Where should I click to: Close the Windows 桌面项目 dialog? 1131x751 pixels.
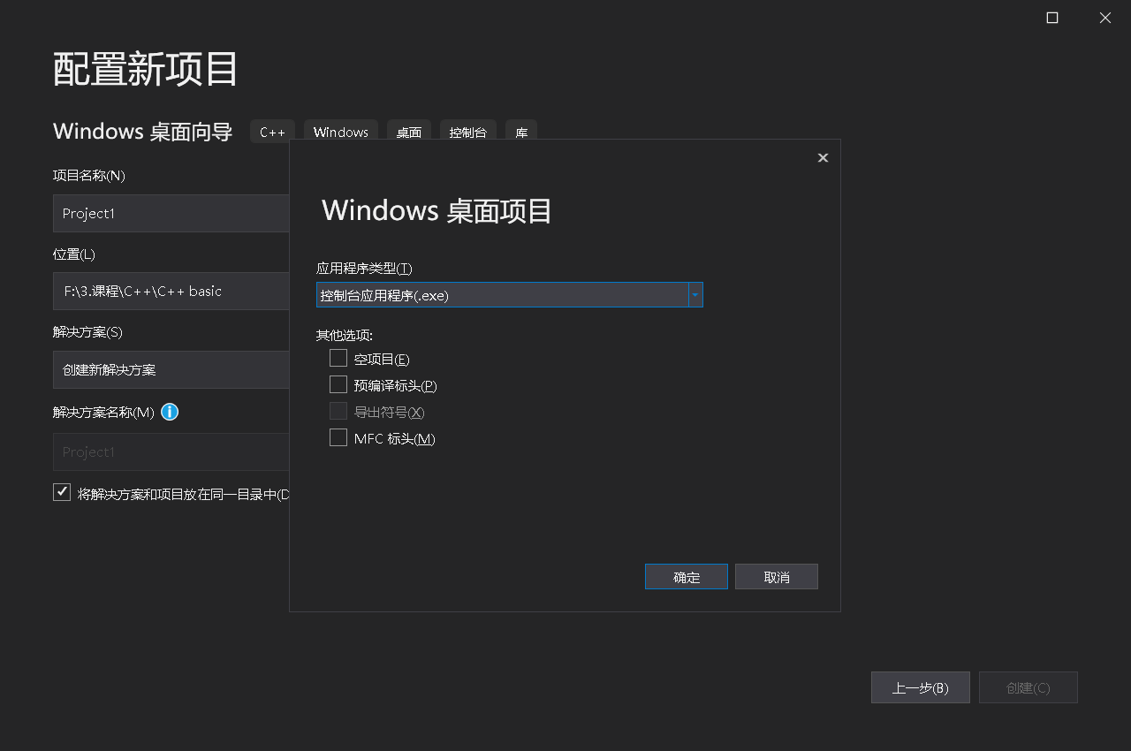(823, 157)
